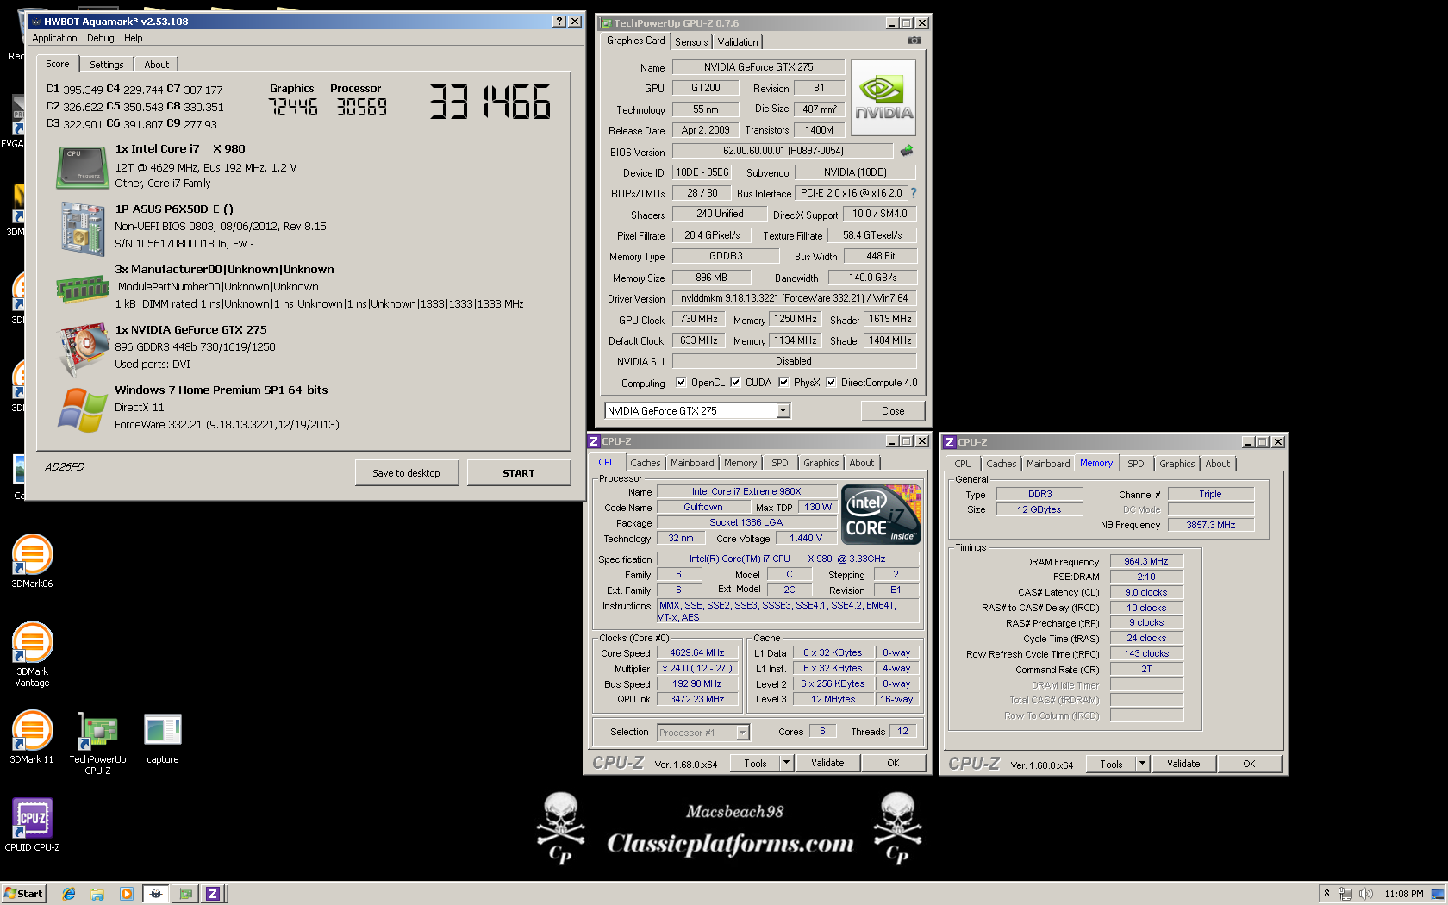Image resolution: width=1448 pixels, height=905 pixels.
Task: Click the processor icon in Aquamark score panel
Action: 82,166
